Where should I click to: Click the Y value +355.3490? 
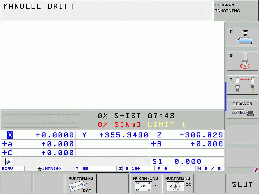123,135
